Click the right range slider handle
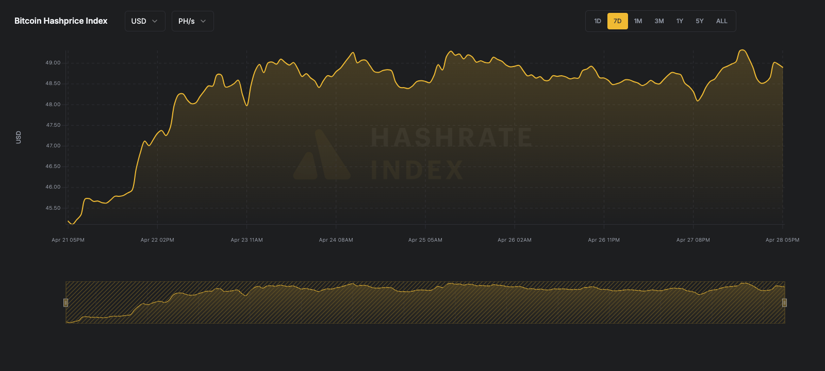The image size is (825, 371). pyautogui.click(x=784, y=302)
